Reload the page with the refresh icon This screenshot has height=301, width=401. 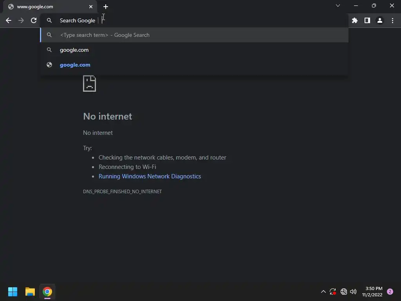[34, 20]
